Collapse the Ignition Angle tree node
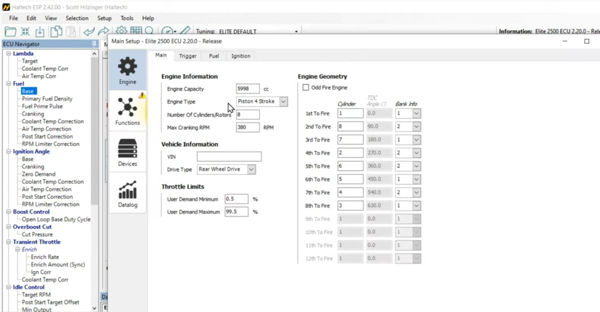The height and width of the screenshot is (312, 600). (8, 152)
